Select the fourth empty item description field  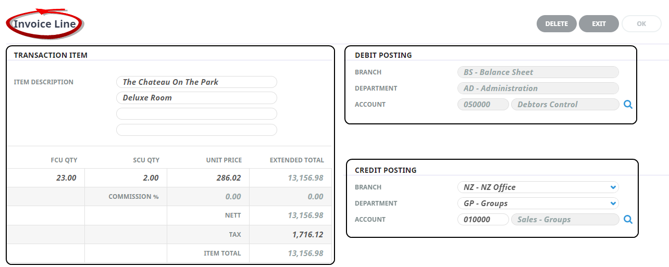tap(196, 130)
